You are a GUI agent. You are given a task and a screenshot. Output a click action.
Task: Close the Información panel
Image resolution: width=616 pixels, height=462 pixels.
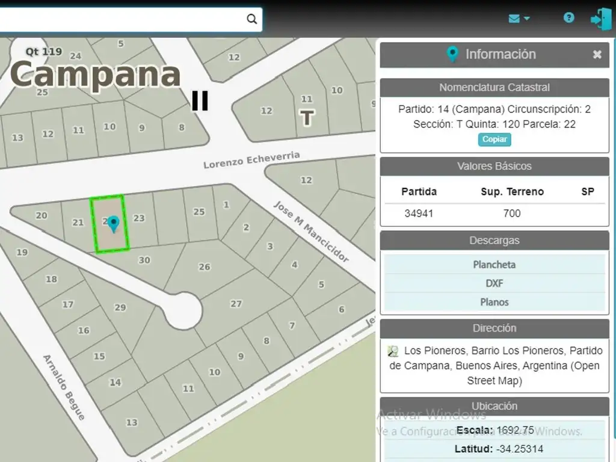click(597, 55)
